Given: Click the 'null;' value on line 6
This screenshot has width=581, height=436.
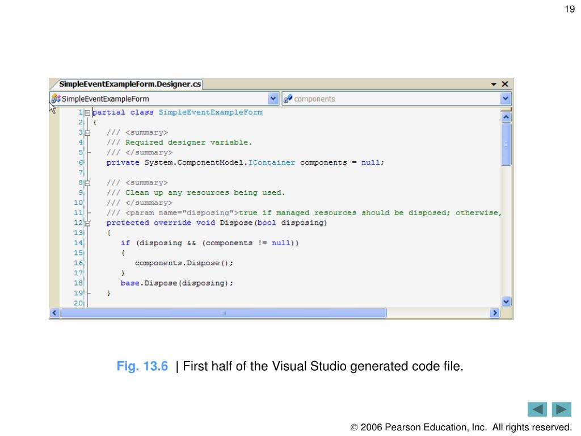Looking at the screenshot, I should (373, 162).
